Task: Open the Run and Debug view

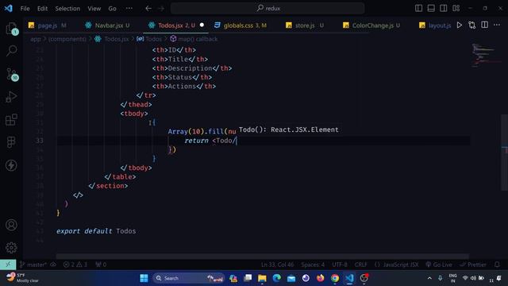Action: coord(11,97)
